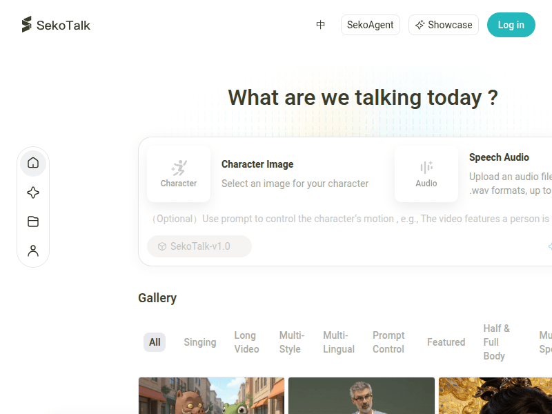Click the SekoTalk logo

[56, 25]
